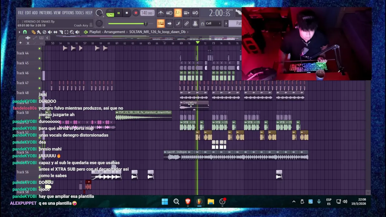This screenshot has height=217, width=386.
Task: Toggle the note/slide icon beside the link icon
Action: tap(178, 24)
